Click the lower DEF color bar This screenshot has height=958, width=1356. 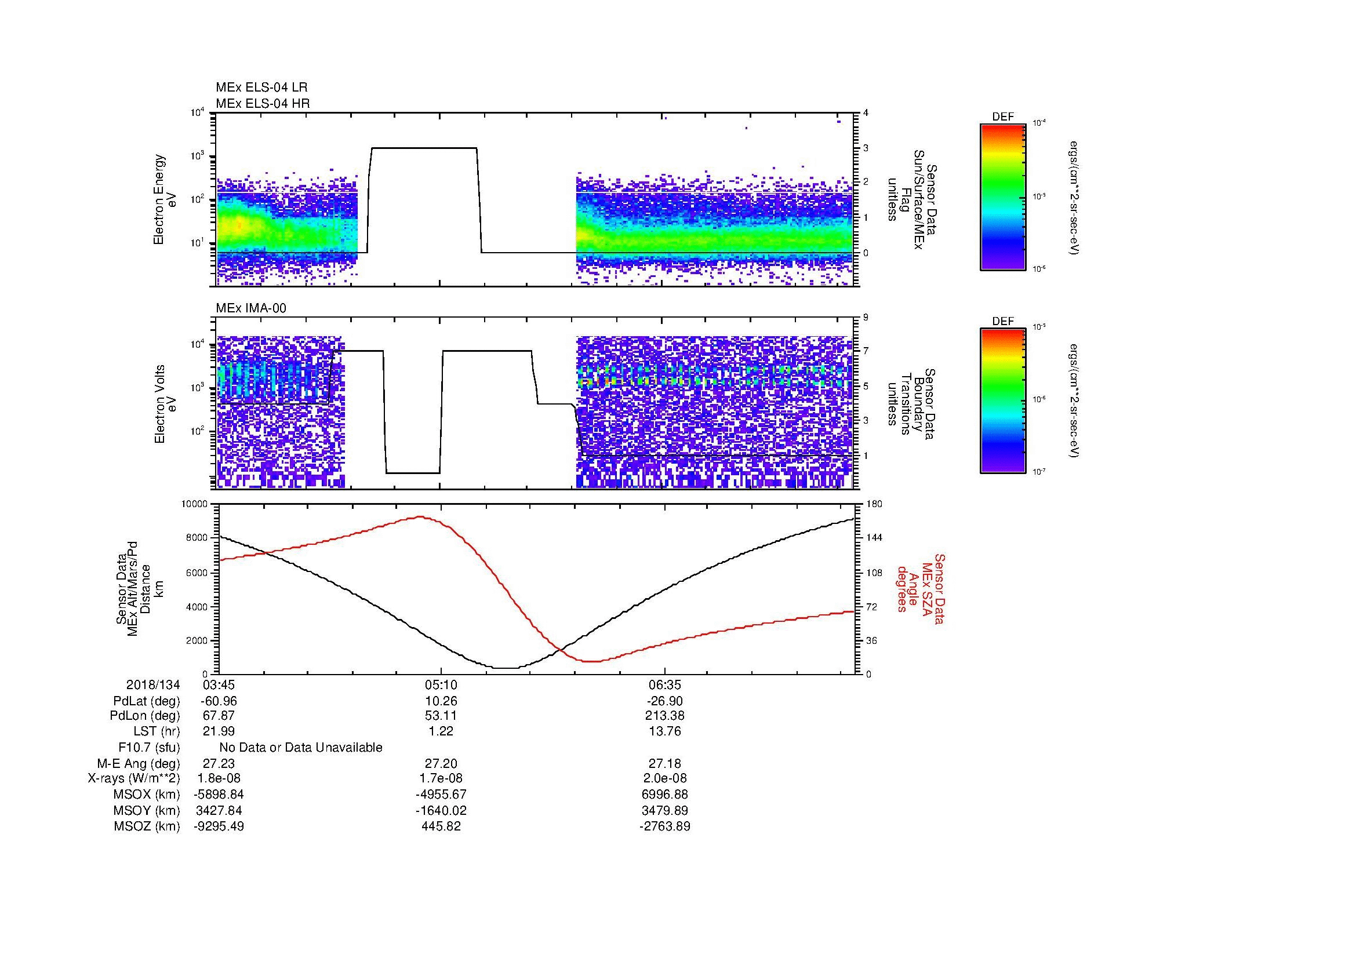point(1003,401)
